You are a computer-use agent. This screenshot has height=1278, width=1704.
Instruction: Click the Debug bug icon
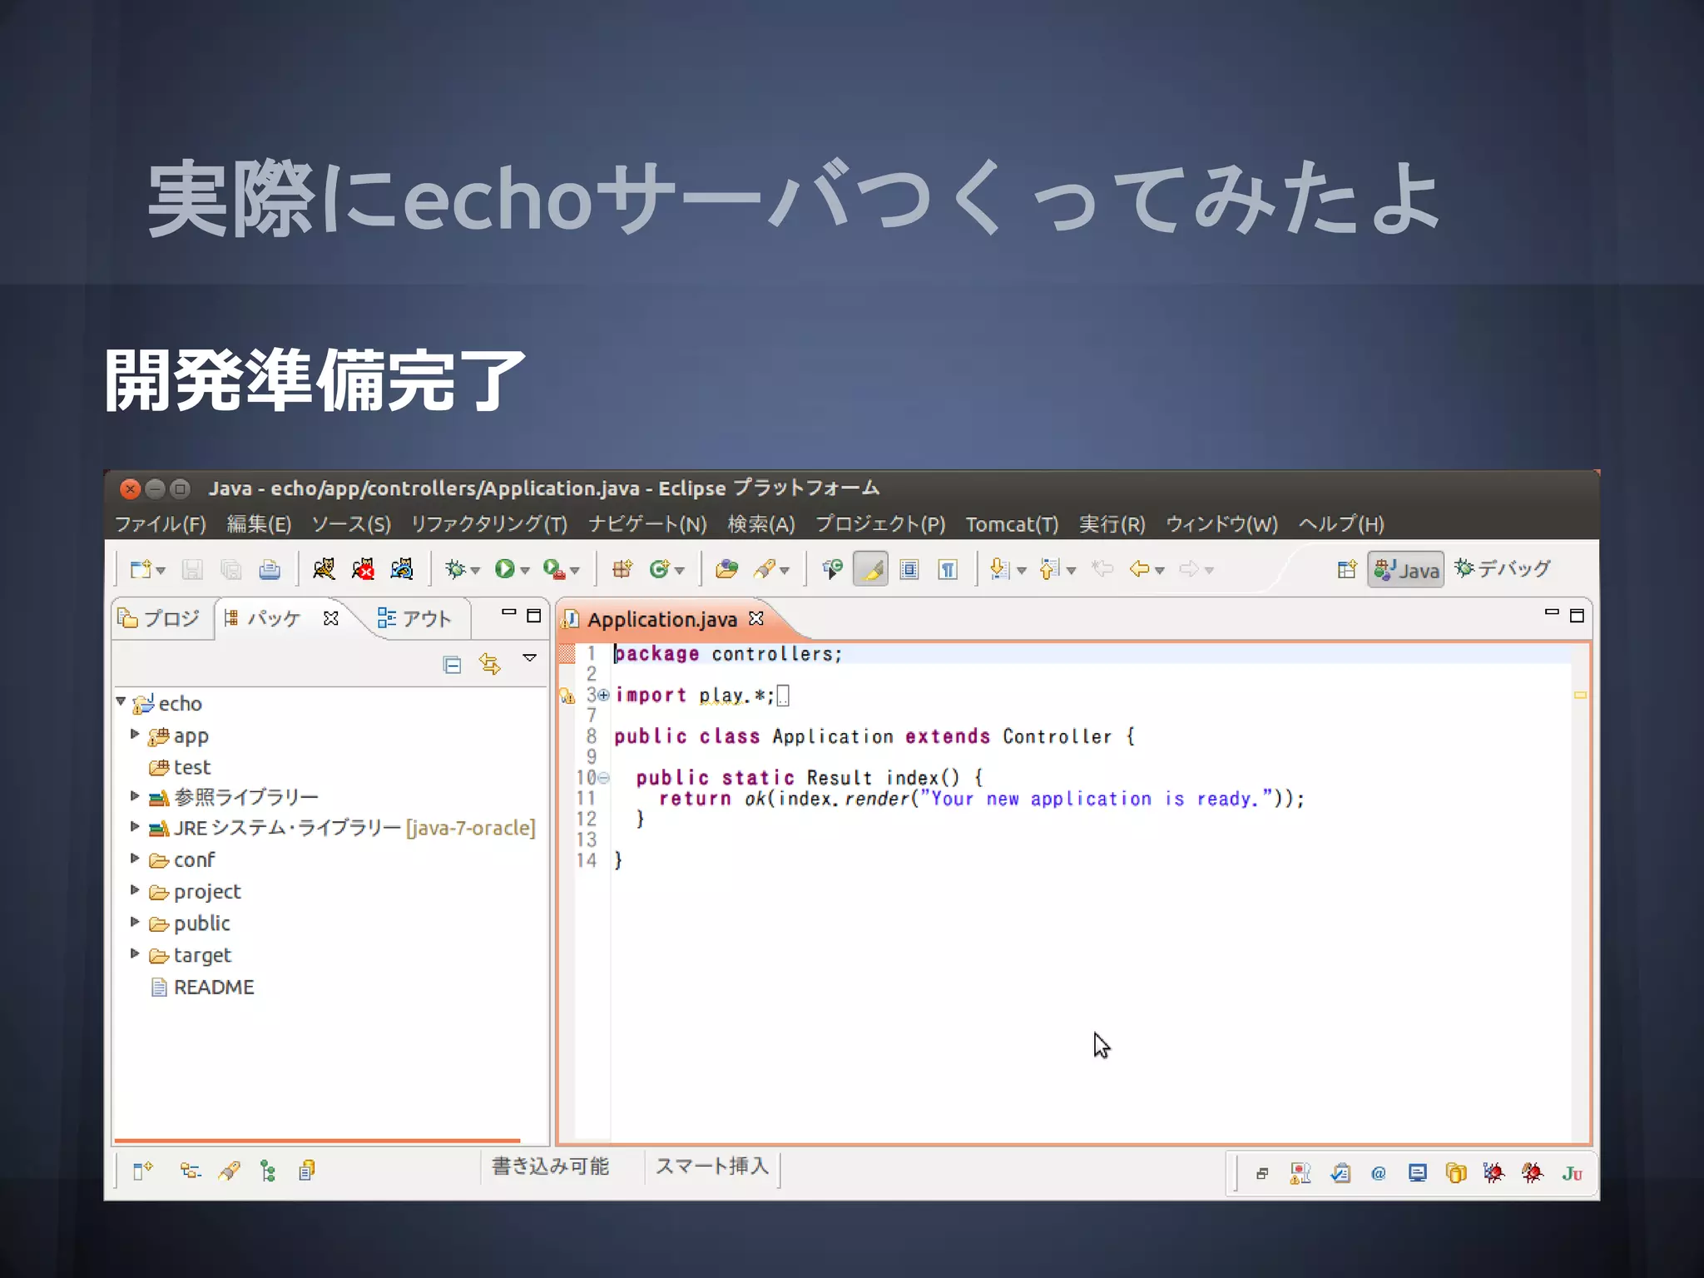point(454,568)
